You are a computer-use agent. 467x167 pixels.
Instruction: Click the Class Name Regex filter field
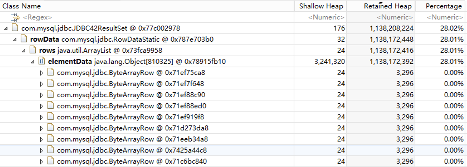[x=38, y=17]
